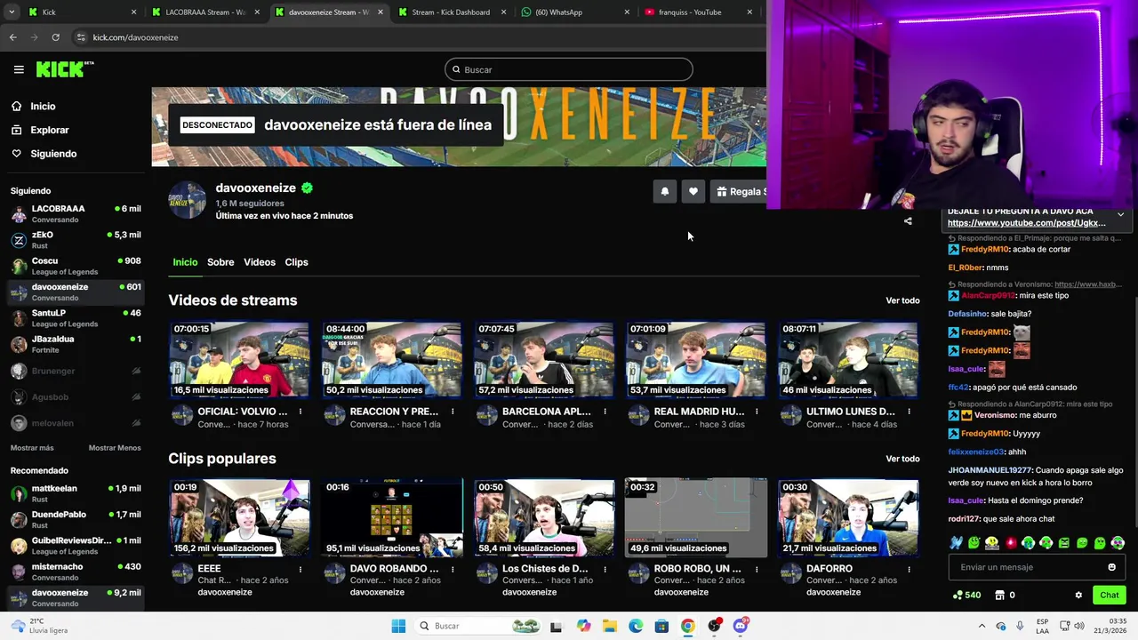Click Ver todo next to Clips populares

pos(902,459)
